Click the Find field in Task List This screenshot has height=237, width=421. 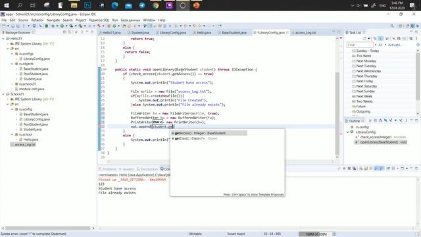360,45
